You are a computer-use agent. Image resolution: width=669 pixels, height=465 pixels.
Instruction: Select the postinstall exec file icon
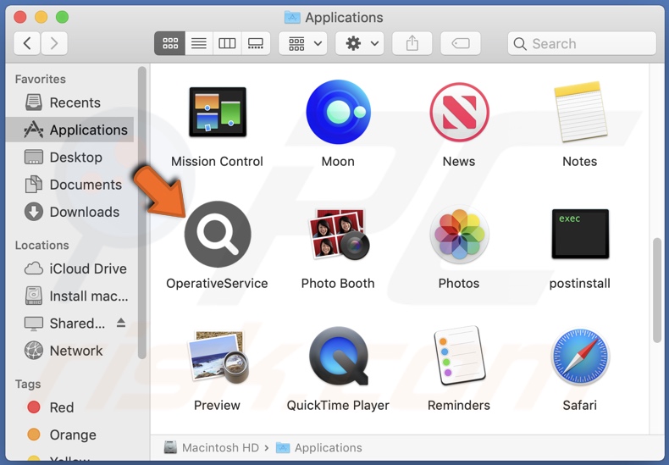click(580, 234)
